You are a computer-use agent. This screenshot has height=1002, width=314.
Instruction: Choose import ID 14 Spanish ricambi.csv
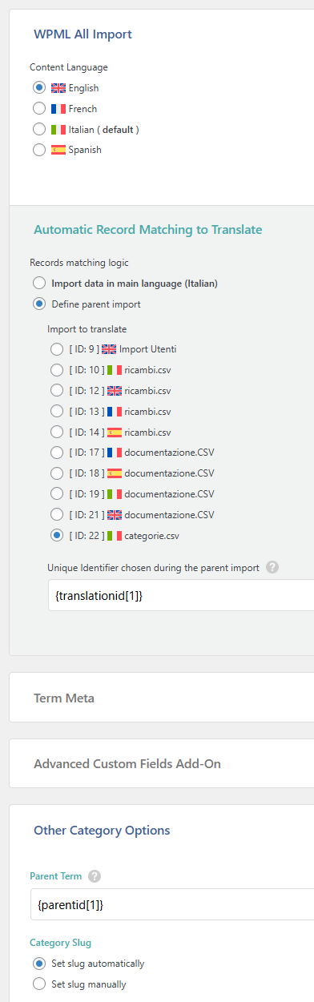coord(56,433)
